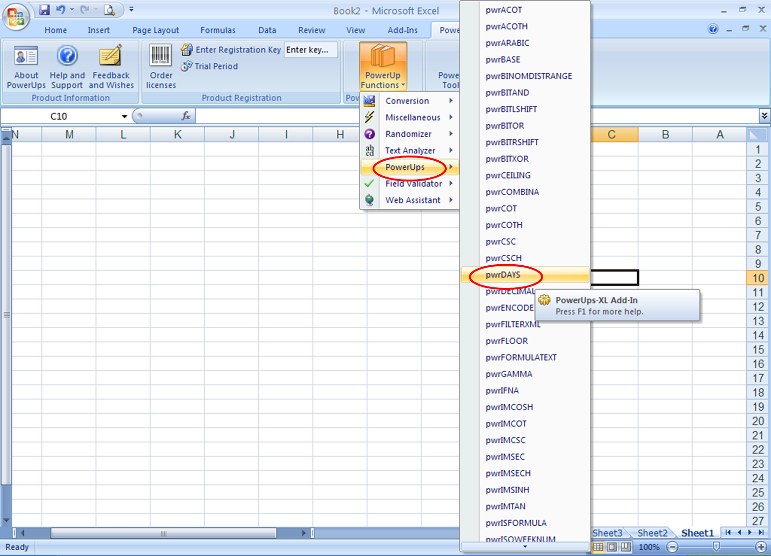This screenshot has width=771, height=556.
Task: Choose pwrDAYS function
Action: tap(525, 274)
